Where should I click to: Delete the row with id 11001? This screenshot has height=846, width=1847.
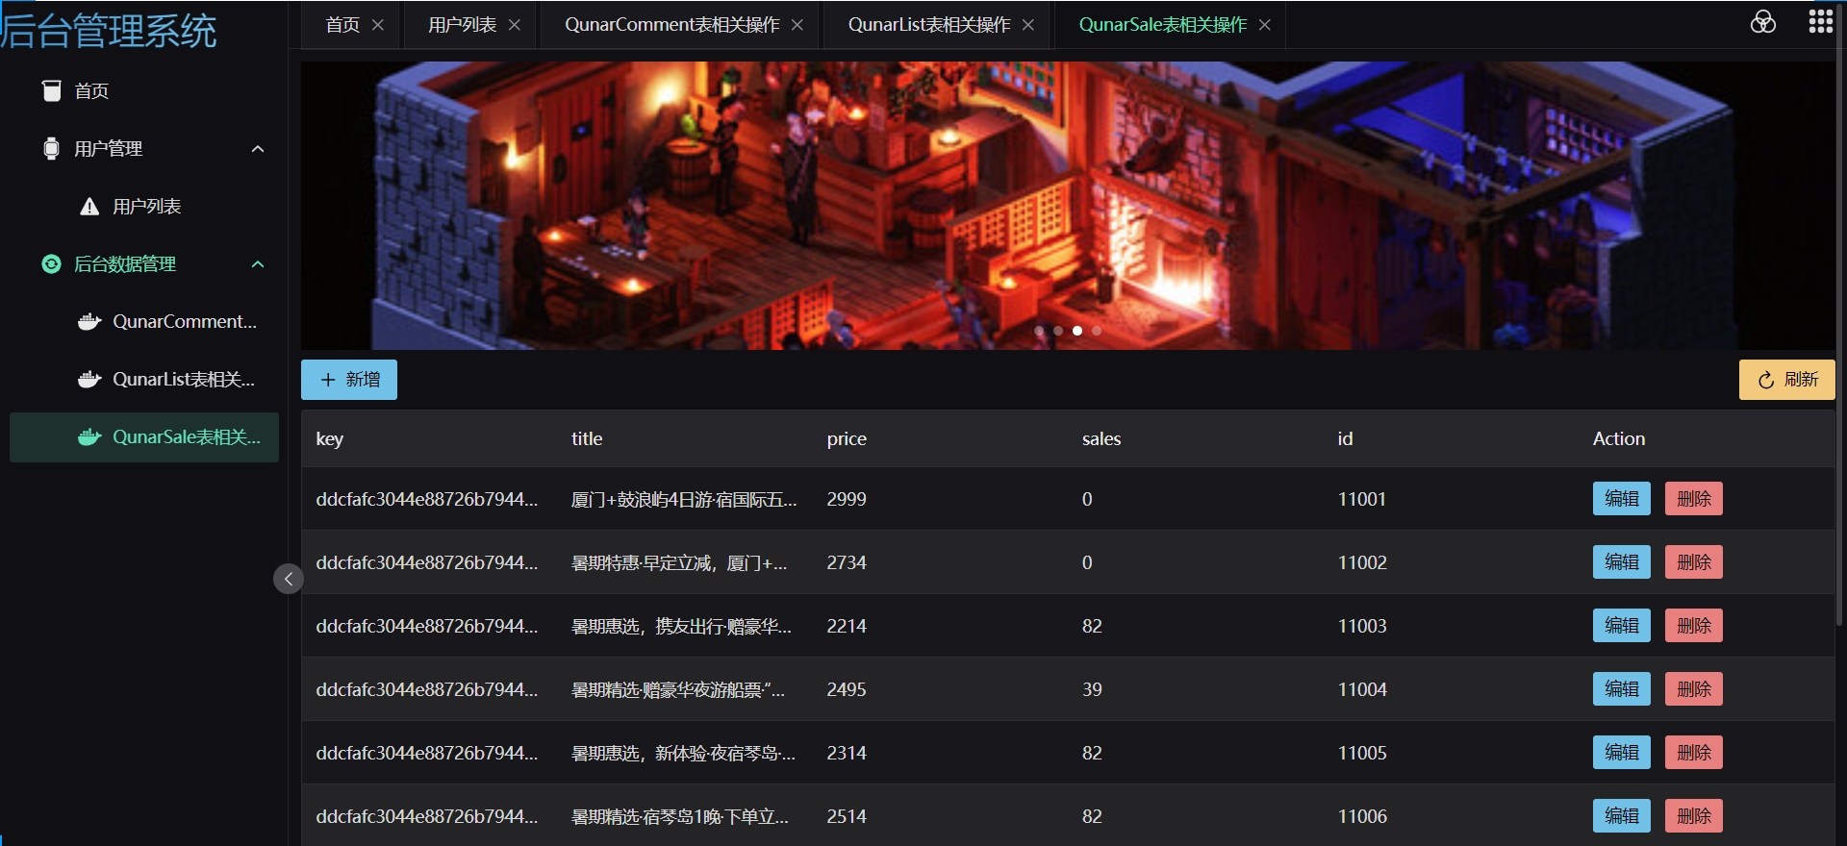click(x=1694, y=499)
